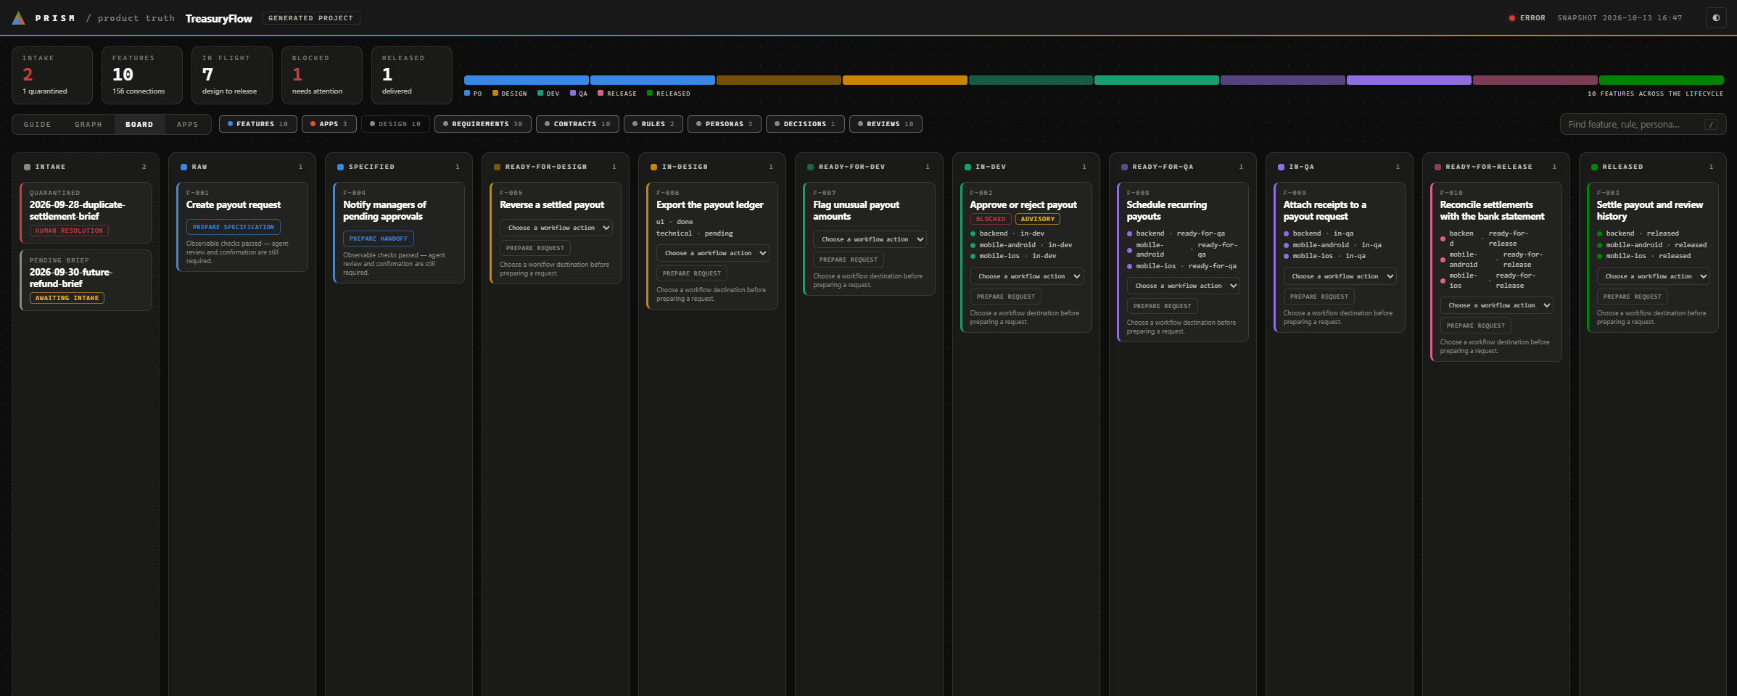Toggle the light/dark theme button

pos(1716,18)
